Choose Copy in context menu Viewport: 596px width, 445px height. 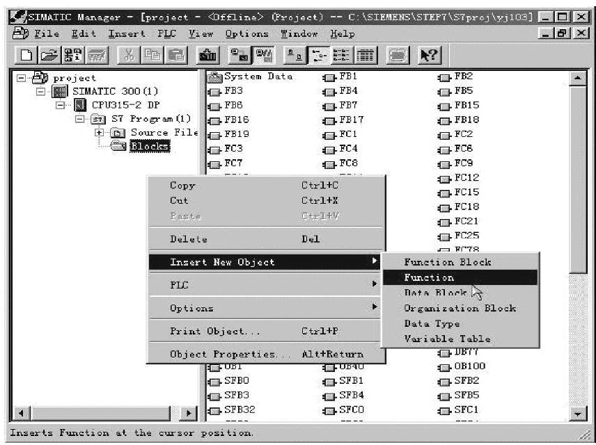click(x=266, y=186)
